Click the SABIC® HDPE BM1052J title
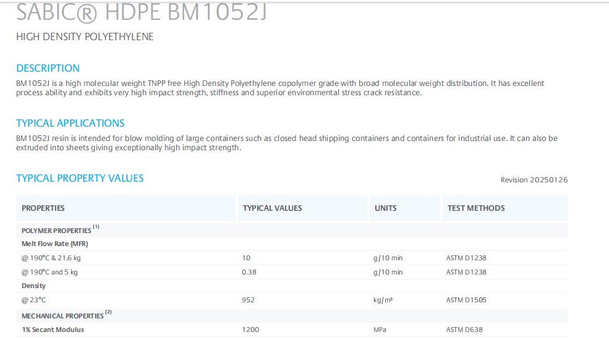 (142, 12)
